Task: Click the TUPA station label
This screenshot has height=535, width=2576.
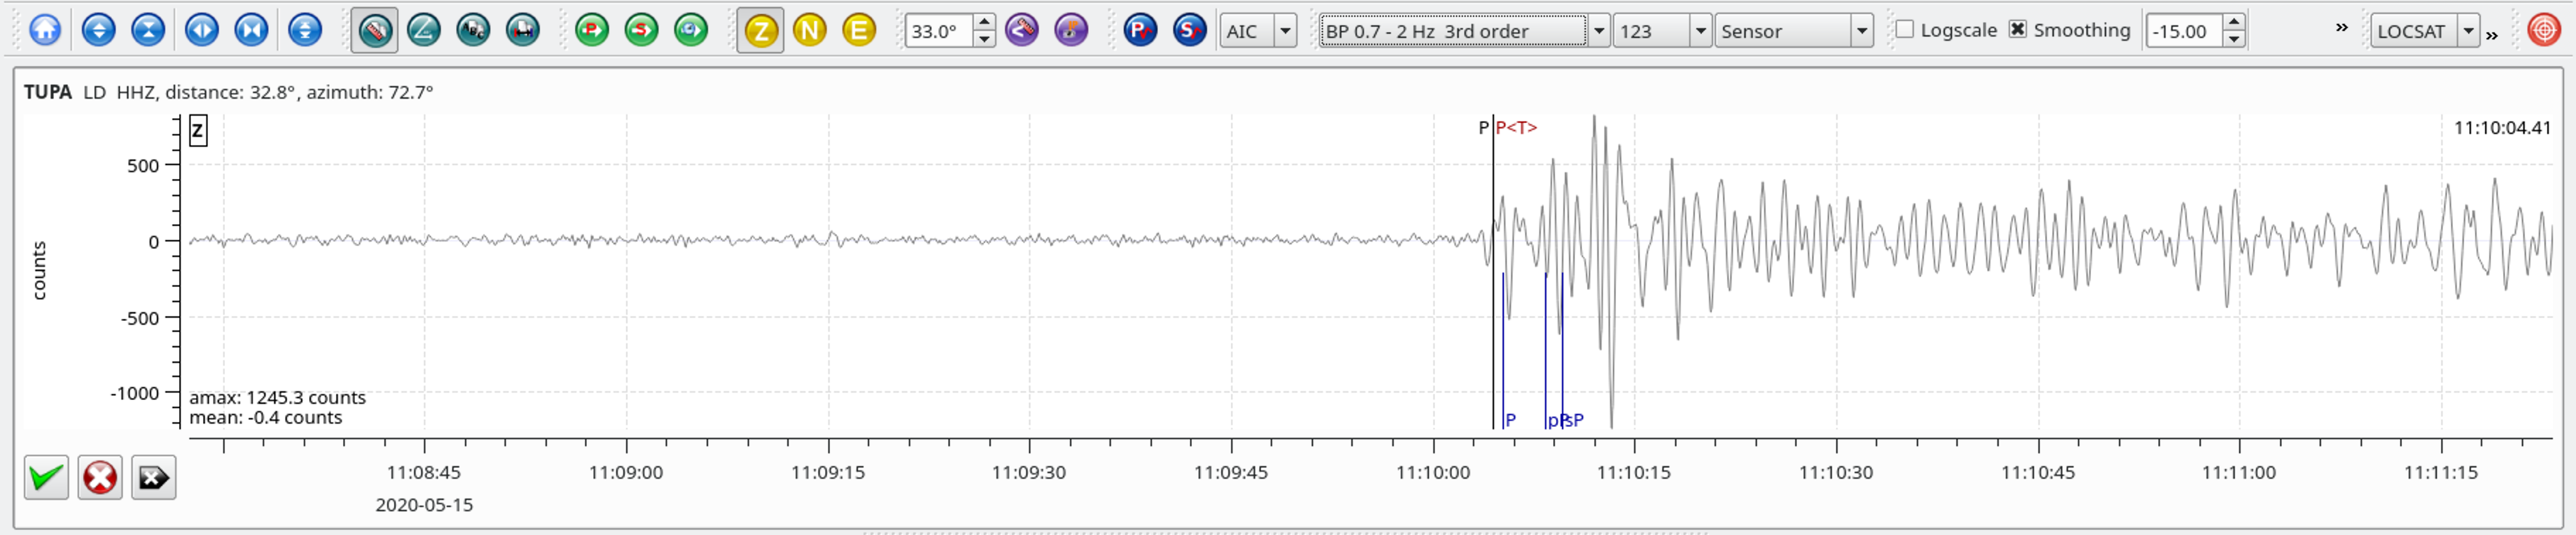Action: click(48, 92)
